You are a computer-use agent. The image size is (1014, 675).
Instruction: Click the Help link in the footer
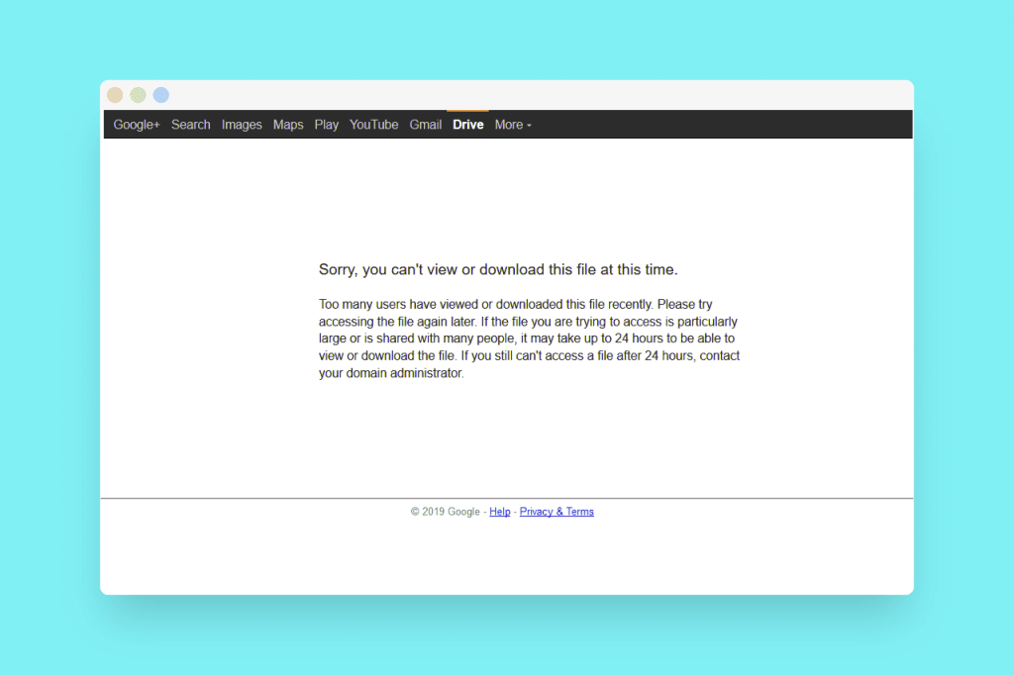pos(499,512)
